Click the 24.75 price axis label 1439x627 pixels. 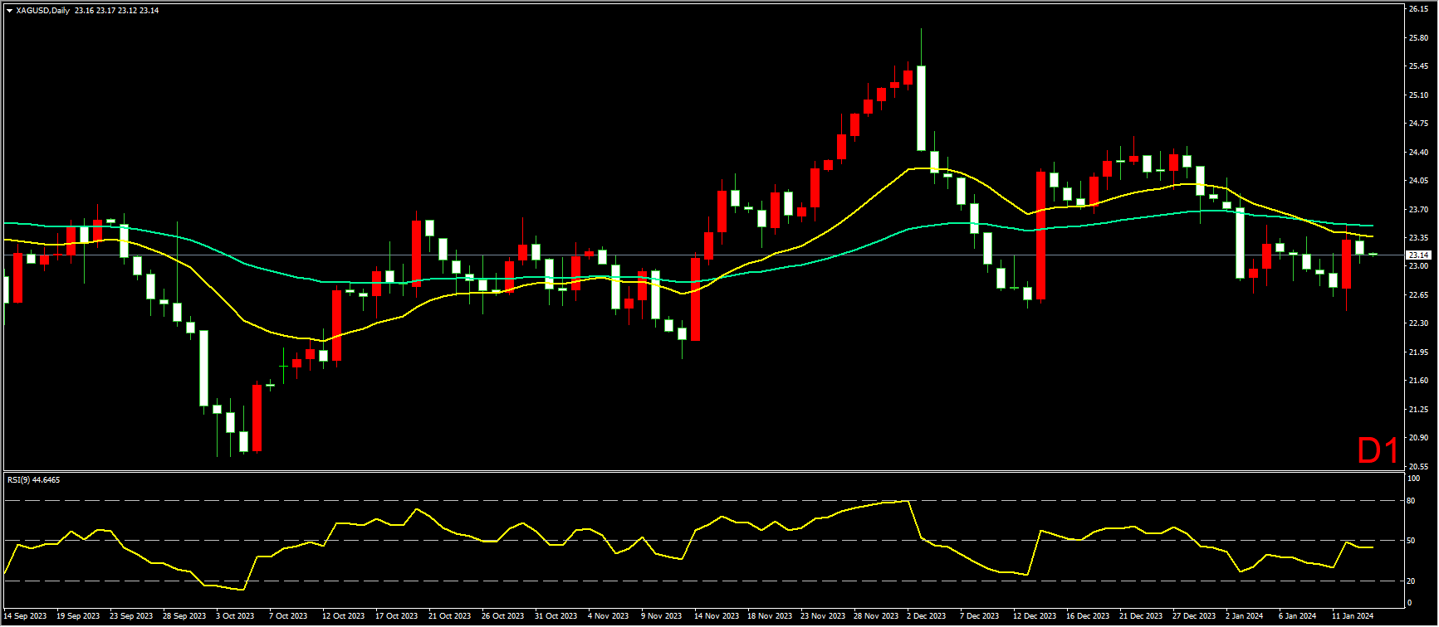(x=1418, y=124)
